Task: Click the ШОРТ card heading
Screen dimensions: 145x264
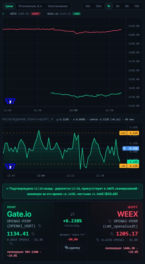Action: point(133,207)
